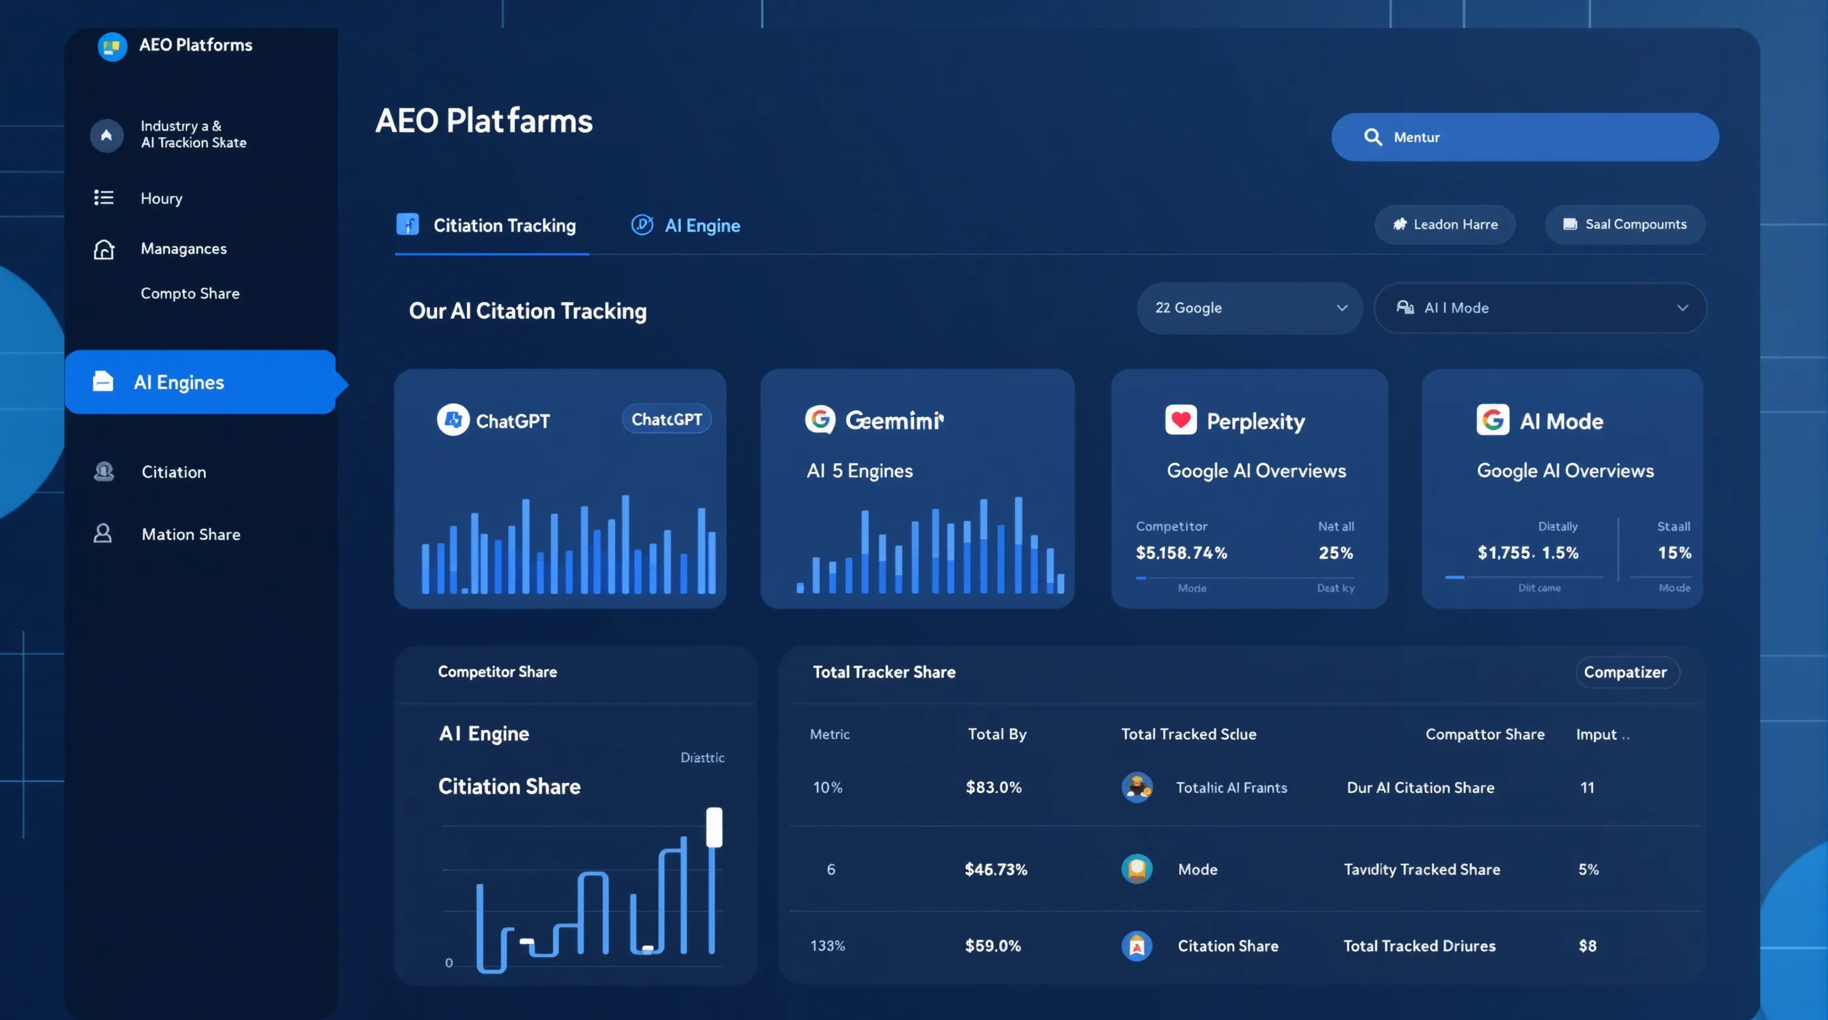Click the Citiation Tracking tab icon
The image size is (1828, 1020).
[x=407, y=225]
